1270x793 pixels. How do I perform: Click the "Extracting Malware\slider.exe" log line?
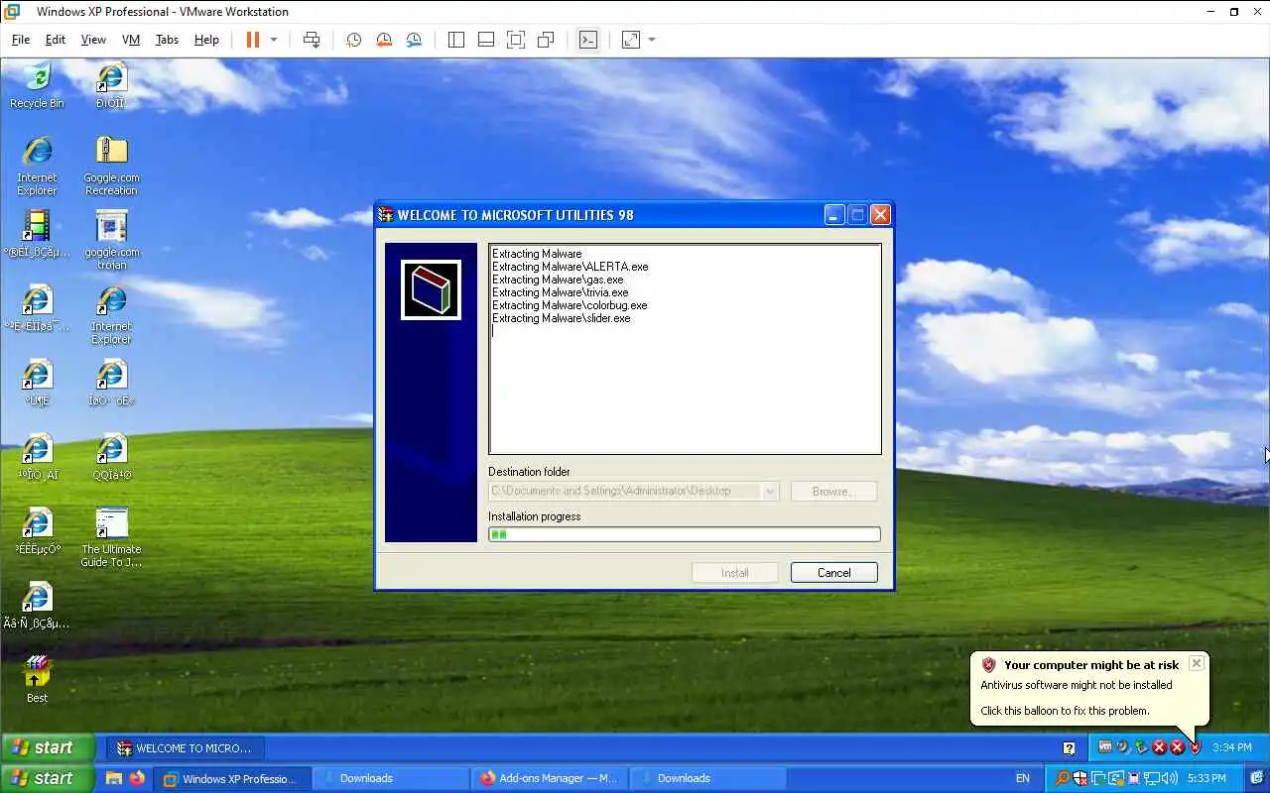coord(562,318)
